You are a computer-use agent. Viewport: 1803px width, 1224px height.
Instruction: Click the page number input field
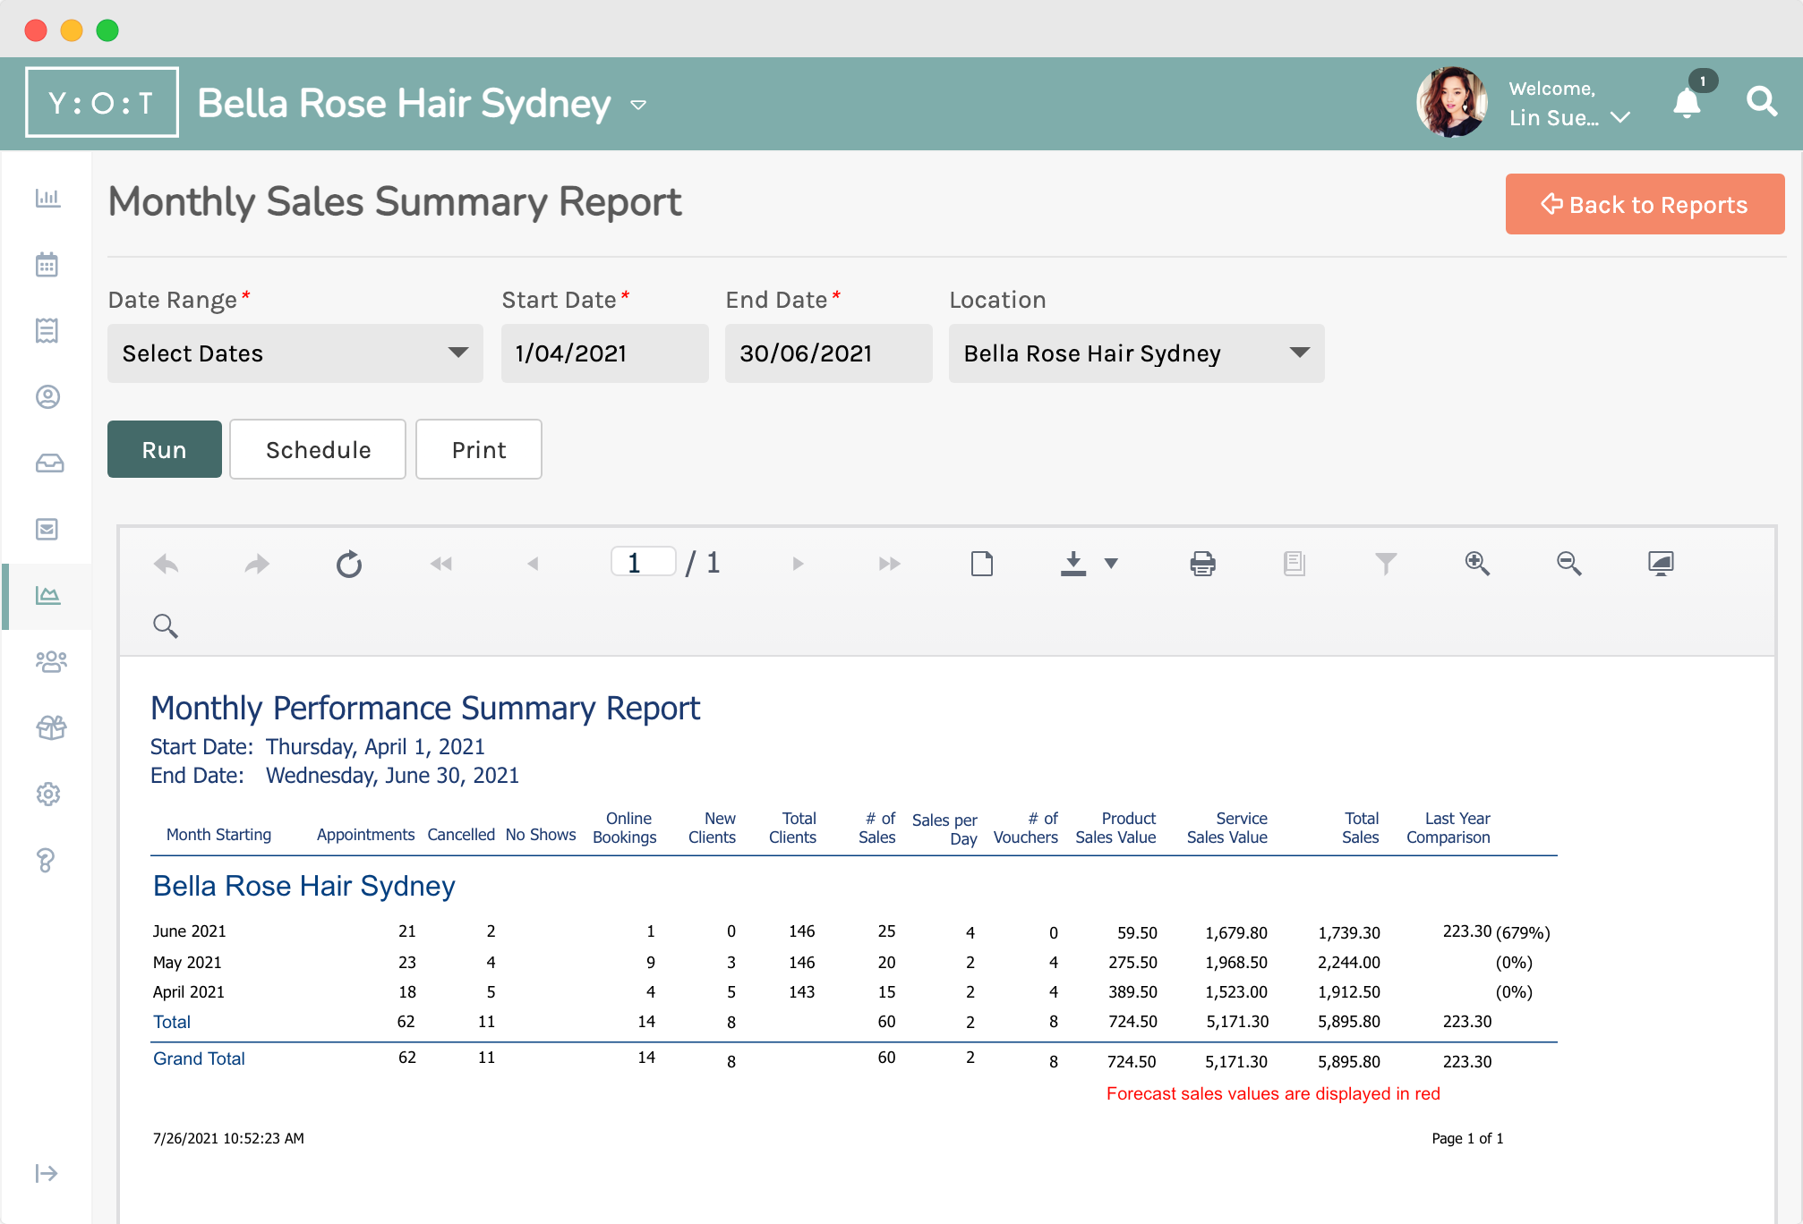click(643, 562)
